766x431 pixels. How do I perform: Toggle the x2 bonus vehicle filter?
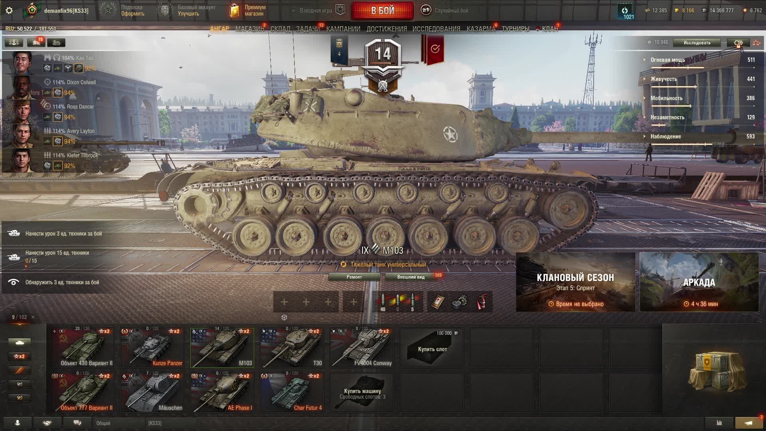click(x=19, y=356)
